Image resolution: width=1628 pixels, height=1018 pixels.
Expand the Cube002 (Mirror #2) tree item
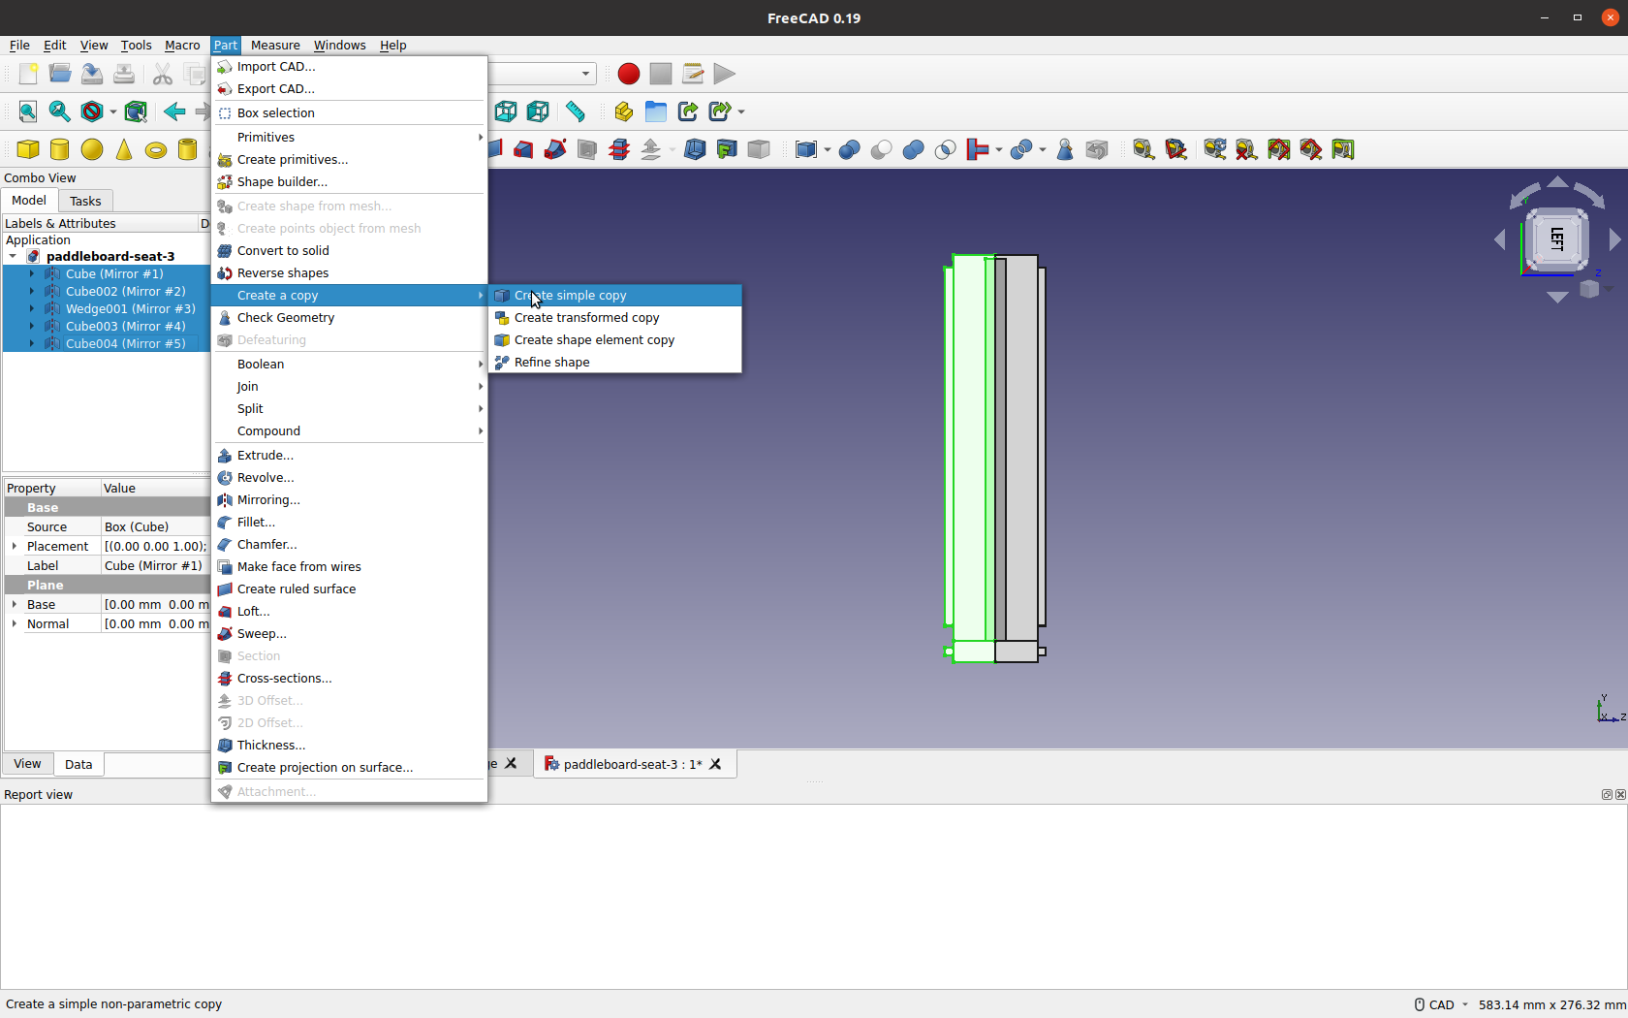click(30, 291)
